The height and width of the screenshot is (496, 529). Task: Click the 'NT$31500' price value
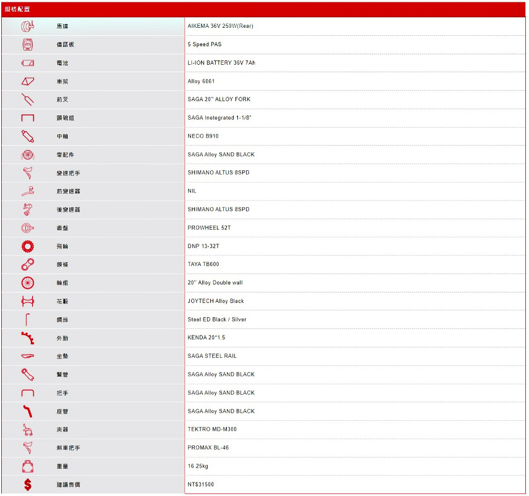click(201, 484)
